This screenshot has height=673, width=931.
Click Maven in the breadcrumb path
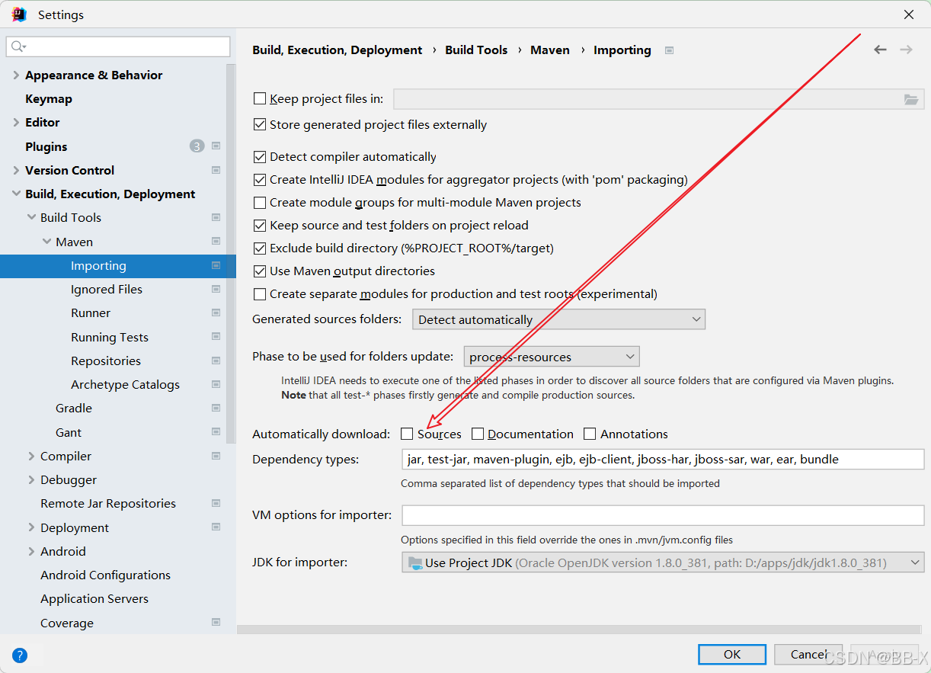point(550,50)
